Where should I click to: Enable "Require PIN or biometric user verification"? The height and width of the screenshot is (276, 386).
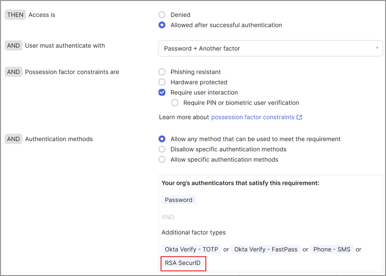tap(175, 103)
